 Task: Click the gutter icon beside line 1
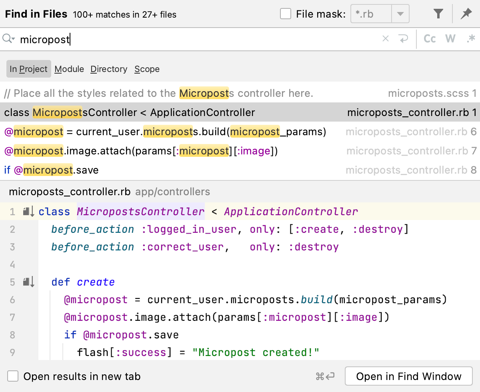pos(27,211)
